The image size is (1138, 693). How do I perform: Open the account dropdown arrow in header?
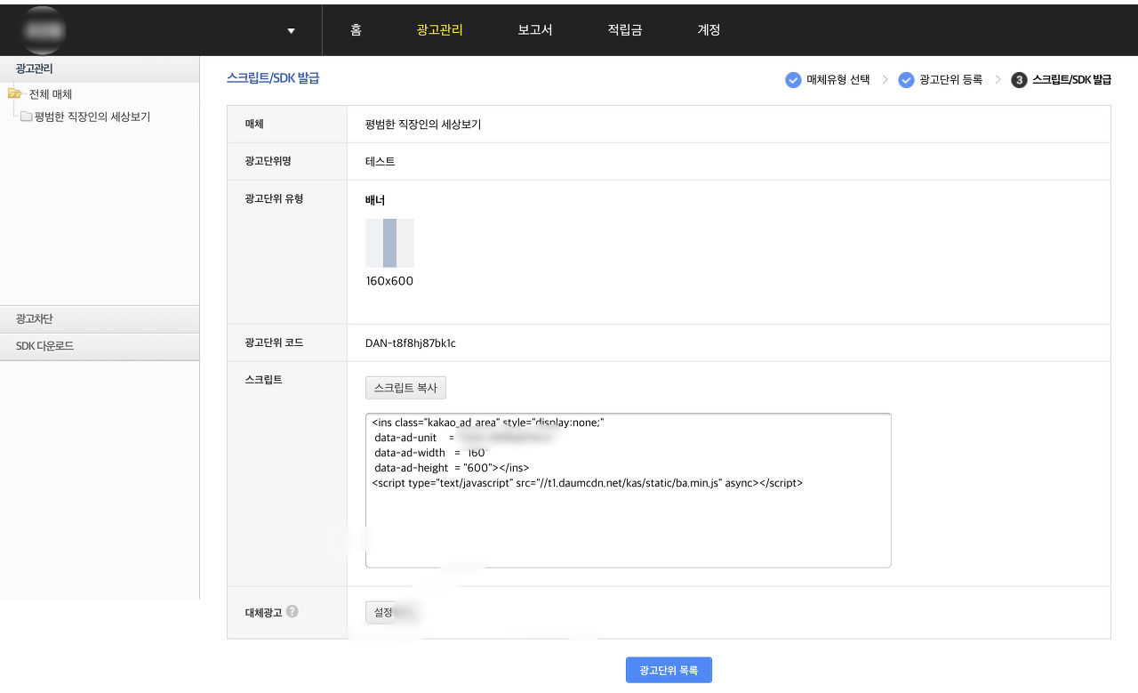(291, 31)
